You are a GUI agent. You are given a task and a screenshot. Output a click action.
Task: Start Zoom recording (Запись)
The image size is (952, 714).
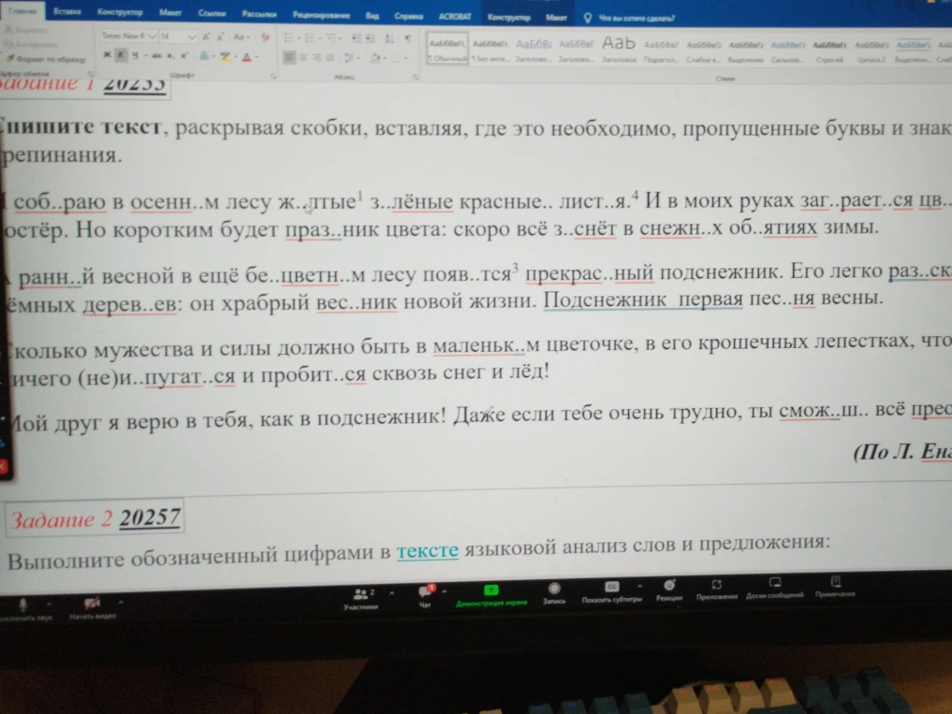pyautogui.click(x=554, y=593)
